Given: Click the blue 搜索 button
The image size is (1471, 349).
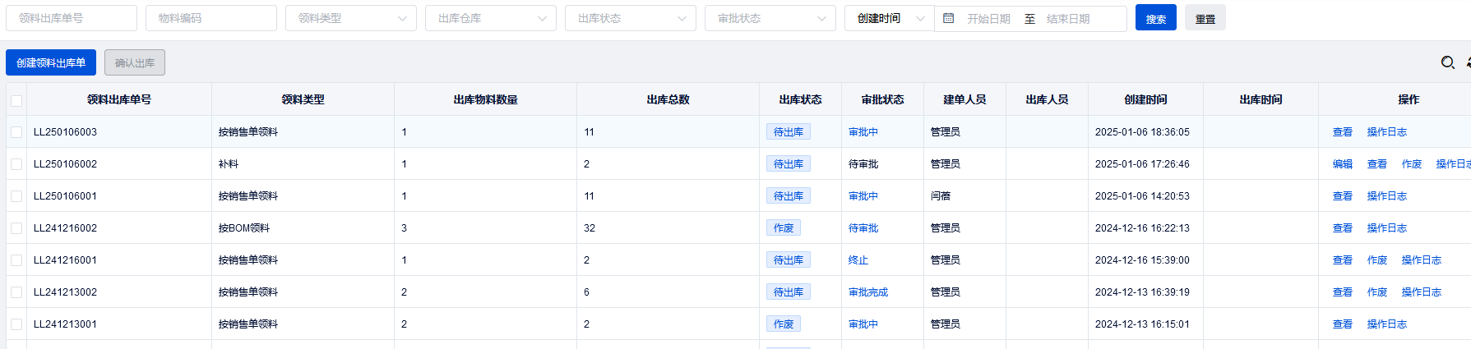Looking at the screenshot, I should 1155,18.
